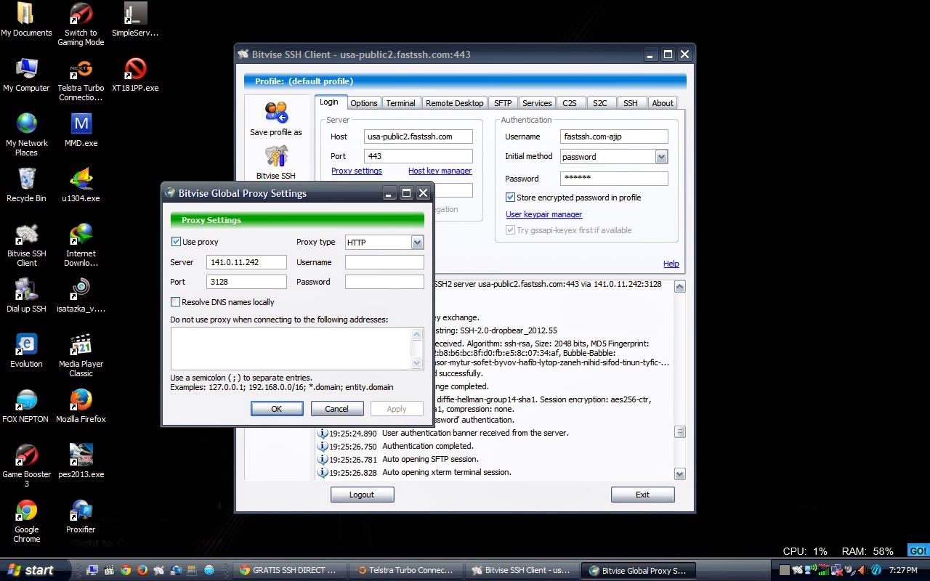Enable Resolve DNS names locally
Viewport: 930px width, 581px height.
point(176,302)
